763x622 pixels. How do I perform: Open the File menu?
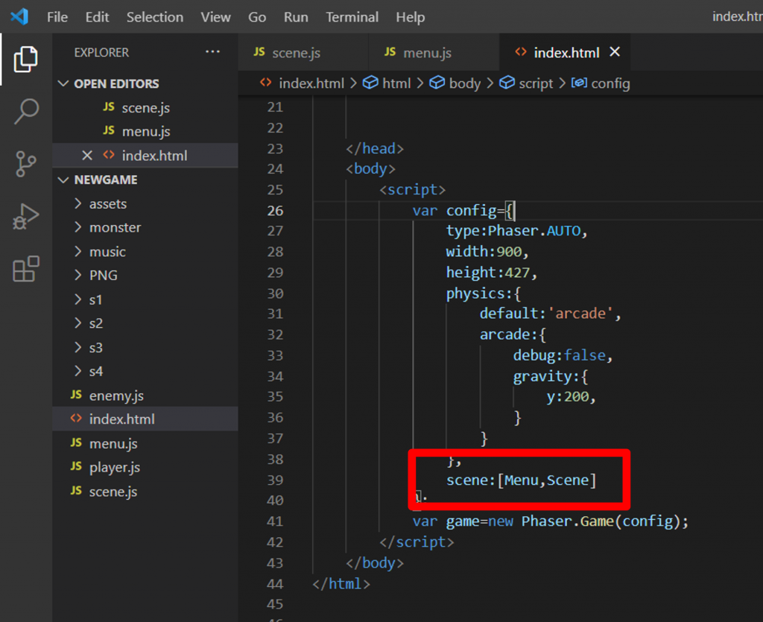[57, 17]
